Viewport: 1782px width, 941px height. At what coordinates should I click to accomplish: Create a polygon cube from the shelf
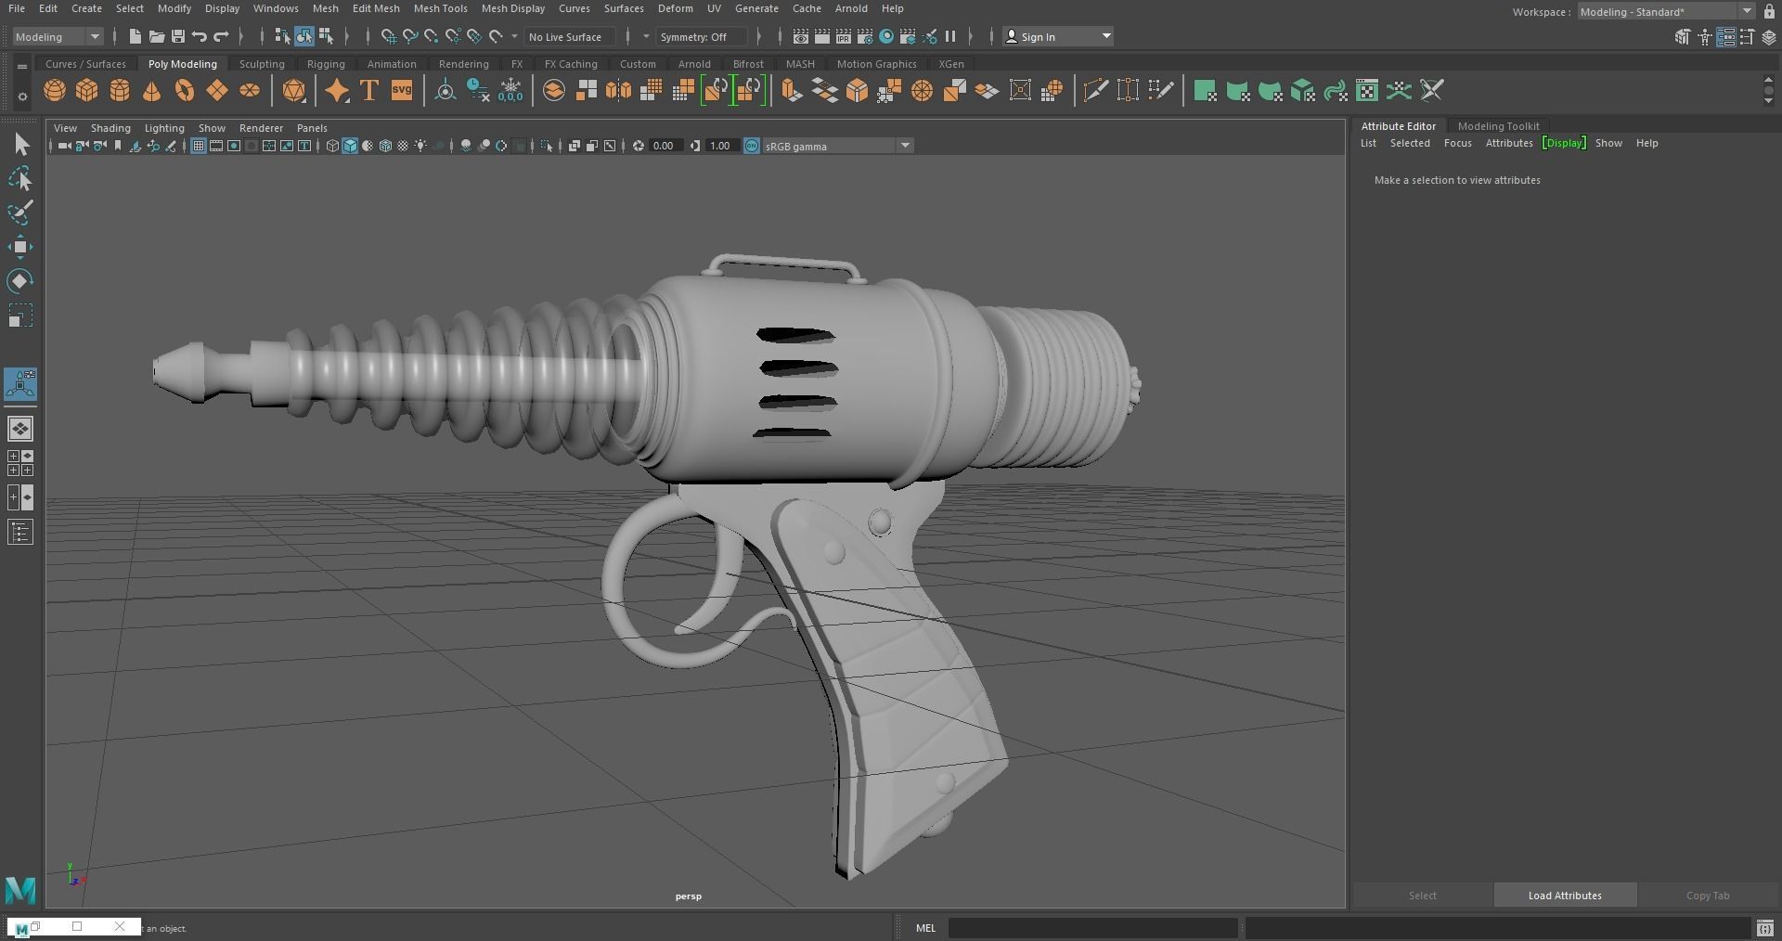tap(86, 90)
